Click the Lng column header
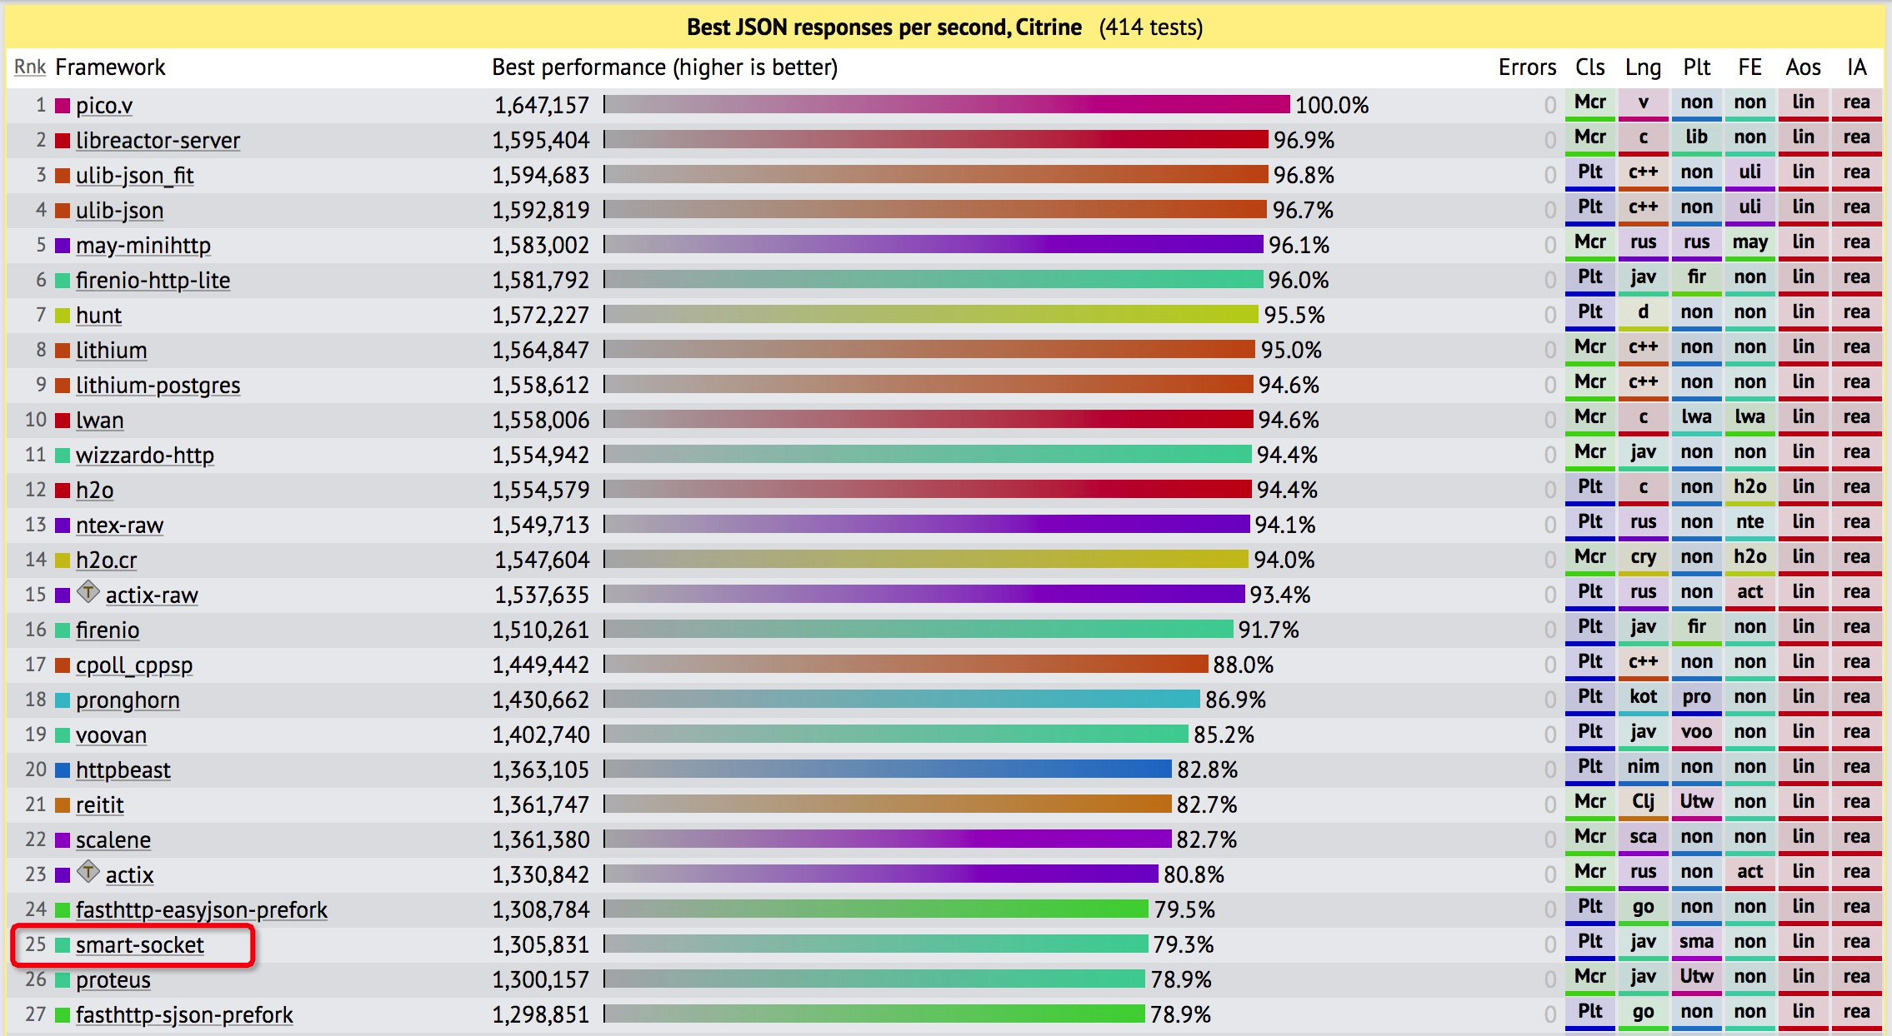 (x=1643, y=67)
